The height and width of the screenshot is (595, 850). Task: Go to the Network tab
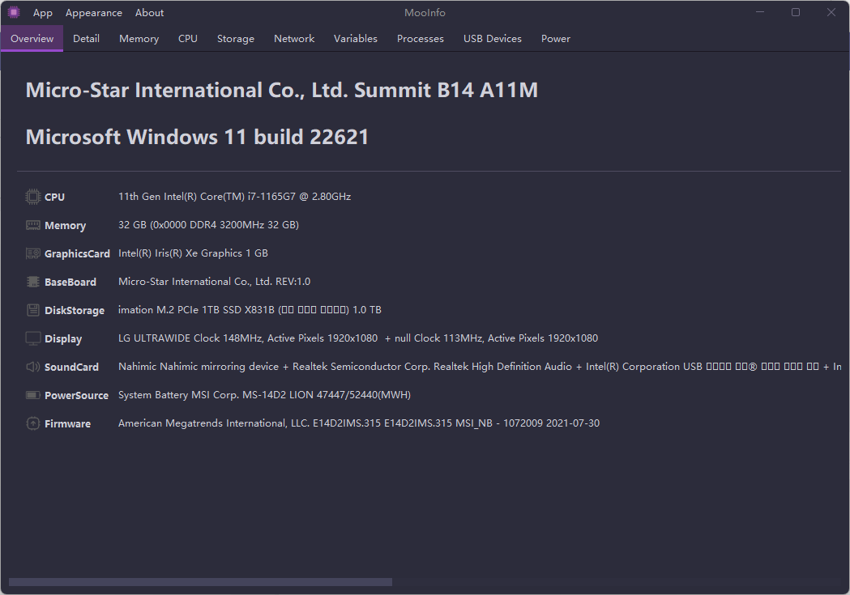coord(294,38)
